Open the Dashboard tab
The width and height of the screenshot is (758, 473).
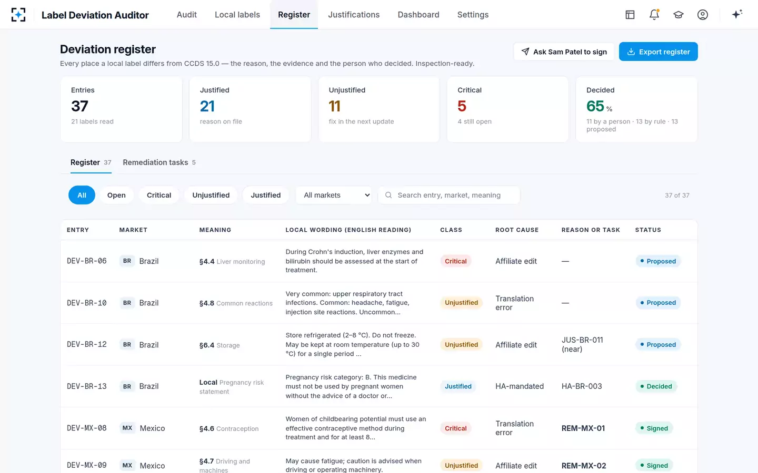(x=418, y=15)
